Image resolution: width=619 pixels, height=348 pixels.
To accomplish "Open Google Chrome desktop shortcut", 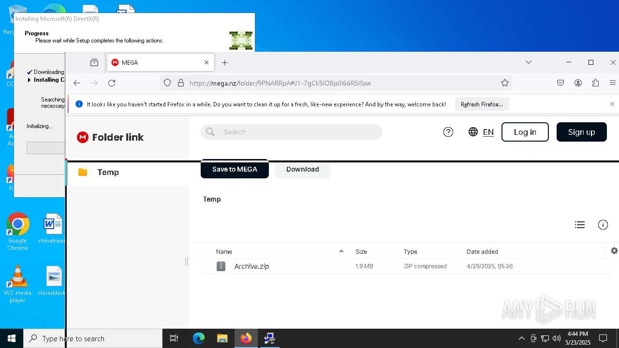I will coord(18,232).
